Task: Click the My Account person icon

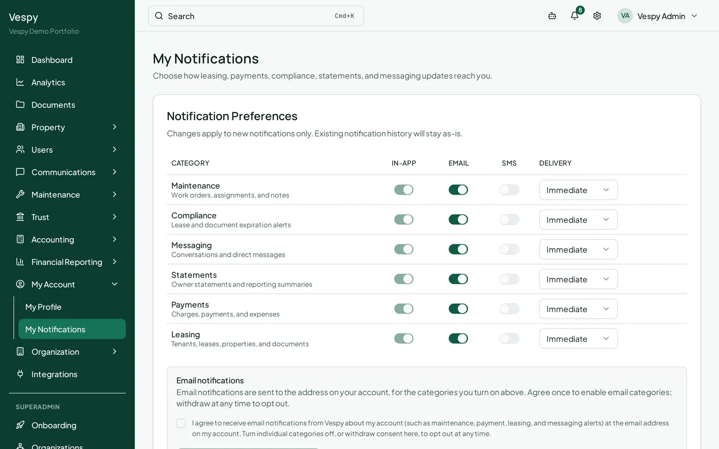Action: (x=20, y=284)
